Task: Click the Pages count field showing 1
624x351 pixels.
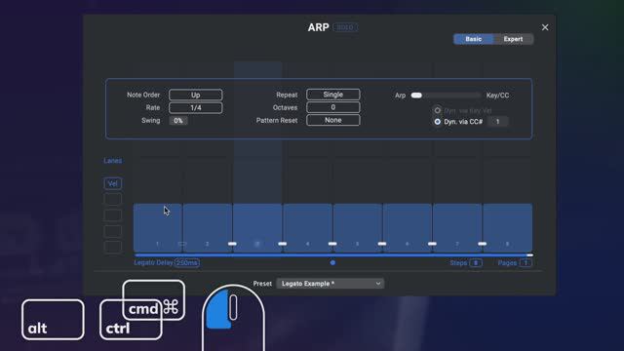Action: (x=526, y=262)
